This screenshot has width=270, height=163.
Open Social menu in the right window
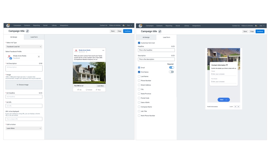point(178,26)
